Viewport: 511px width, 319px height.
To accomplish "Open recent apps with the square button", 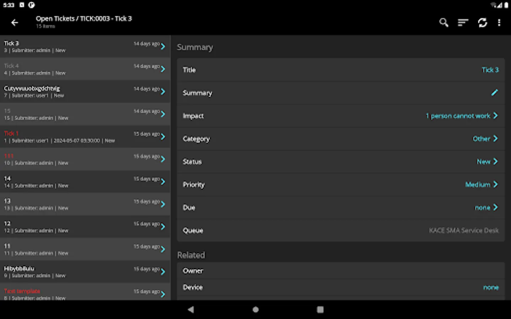I will [320, 309].
